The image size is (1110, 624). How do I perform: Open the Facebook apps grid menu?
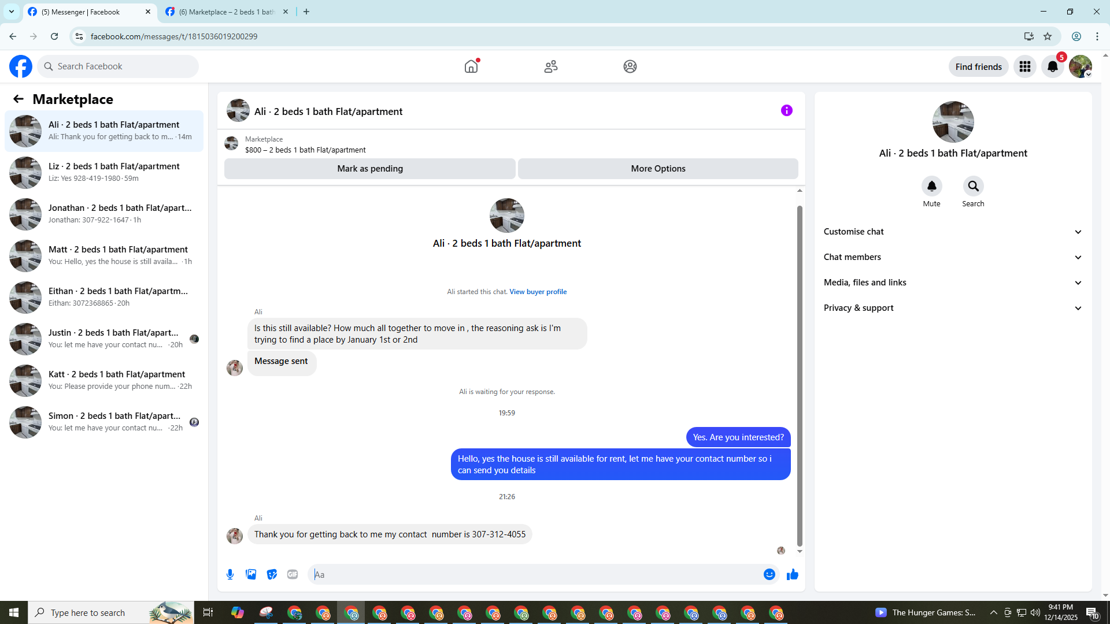pyautogui.click(x=1024, y=66)
